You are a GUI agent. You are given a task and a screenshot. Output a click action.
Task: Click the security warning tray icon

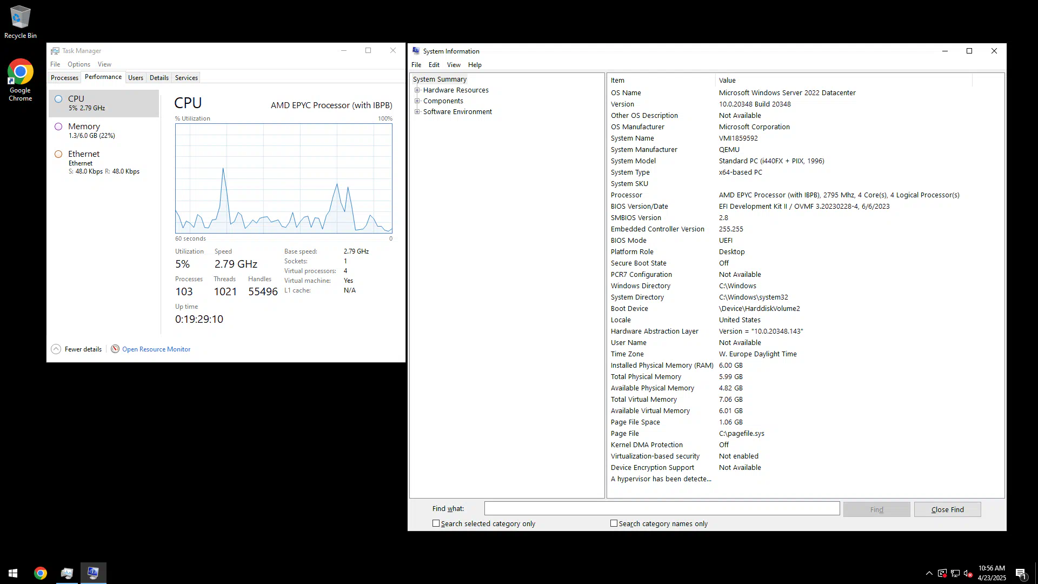tap(942, 573)
